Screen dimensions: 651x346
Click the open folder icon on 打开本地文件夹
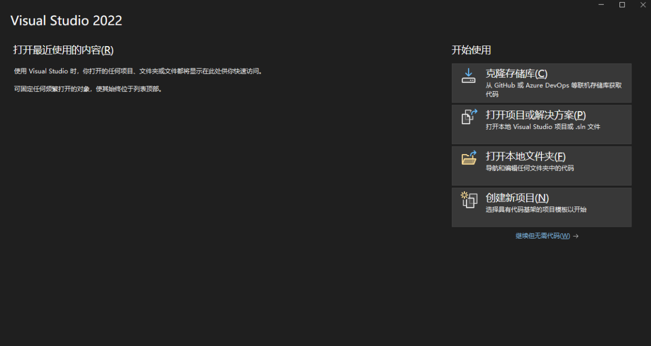[468, 159]
